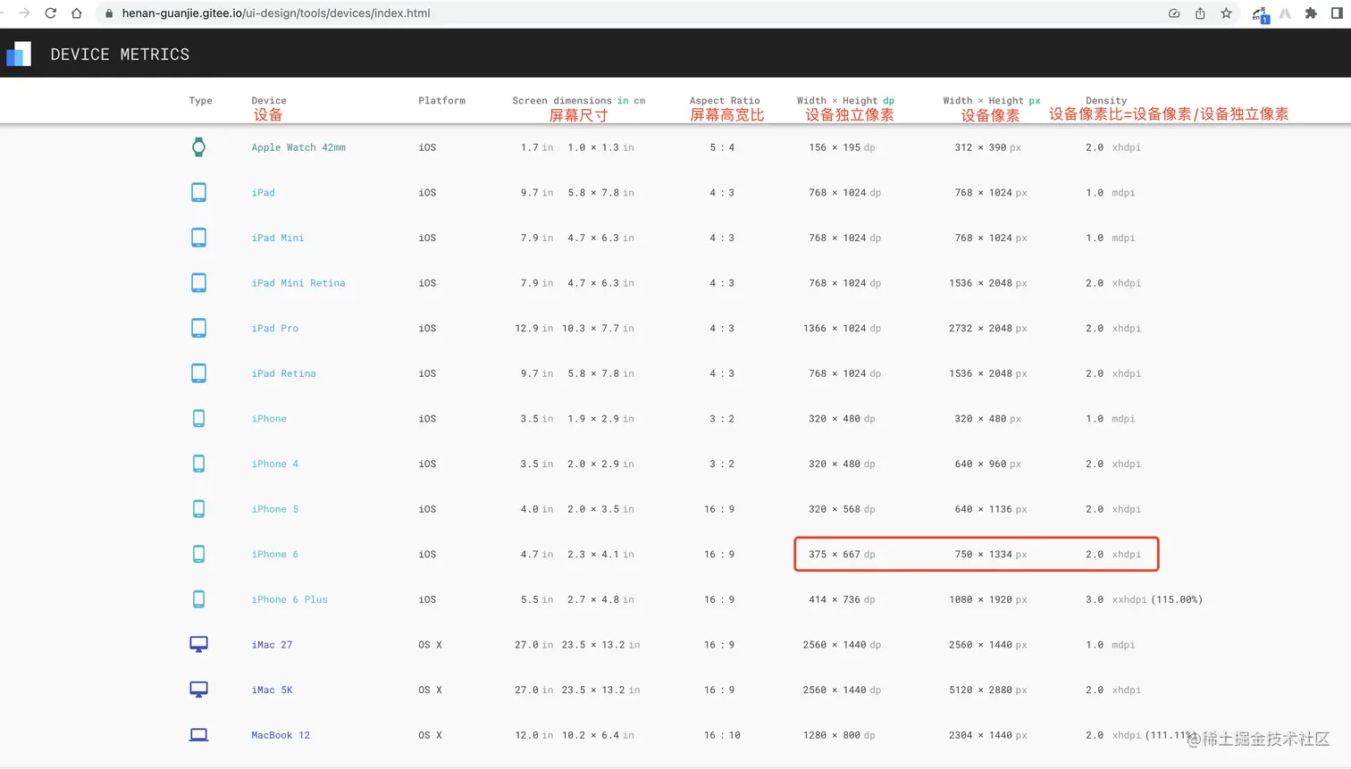Open the browser side panel icon
Viewport: 1351px width, 769px height.
(1338, 13)
